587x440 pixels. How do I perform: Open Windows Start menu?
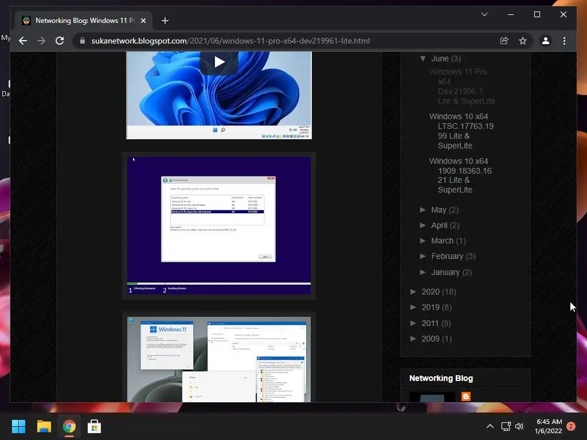point(18,426)
